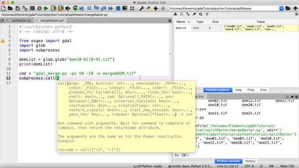The height and width of the screenshot is (168, 299).
Task: Open the Variable explorer options menu
Action: [x=297, y=14]
